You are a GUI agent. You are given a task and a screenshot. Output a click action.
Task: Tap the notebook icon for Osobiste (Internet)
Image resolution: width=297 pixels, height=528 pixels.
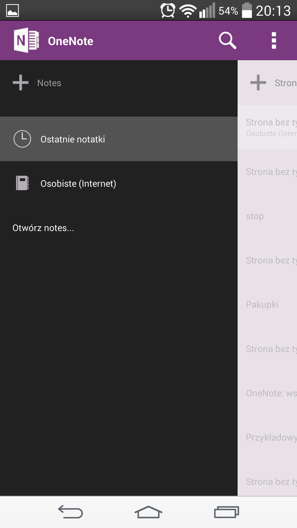[22, 183]
